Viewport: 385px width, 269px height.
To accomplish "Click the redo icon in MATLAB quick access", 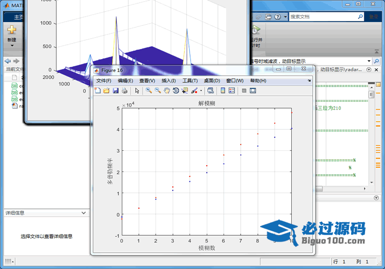I will 258,17.
